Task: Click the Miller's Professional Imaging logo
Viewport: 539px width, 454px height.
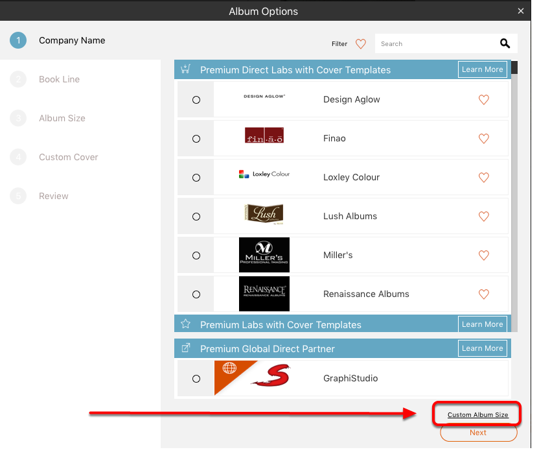Action: [264, 255]
